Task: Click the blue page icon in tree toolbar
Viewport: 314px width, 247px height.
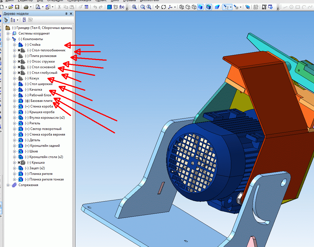Action: click(x=24, y=20)
